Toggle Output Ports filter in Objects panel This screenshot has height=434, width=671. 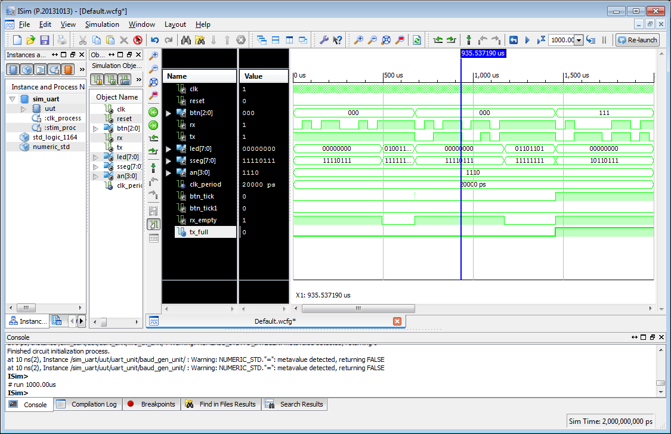[x=110, y=79]
